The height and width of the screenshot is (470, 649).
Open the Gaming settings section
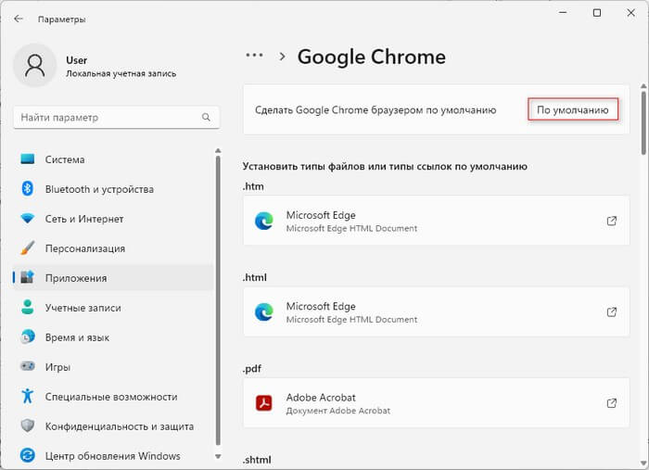click(x=57, y=367)
